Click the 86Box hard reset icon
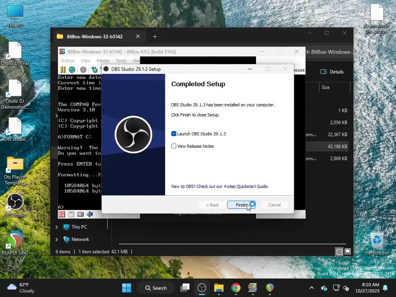This screenshot has height=297, width=396. pos(72,70)
